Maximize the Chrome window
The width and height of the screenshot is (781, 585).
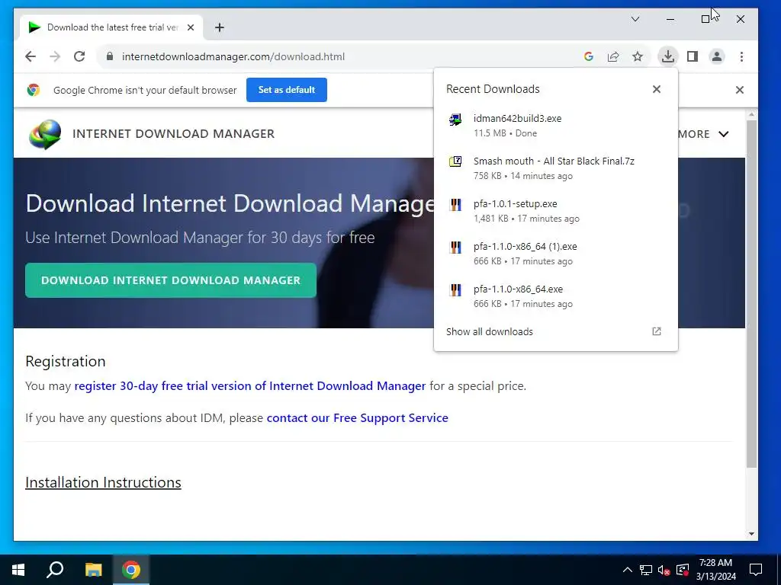(x=705, y=19)
